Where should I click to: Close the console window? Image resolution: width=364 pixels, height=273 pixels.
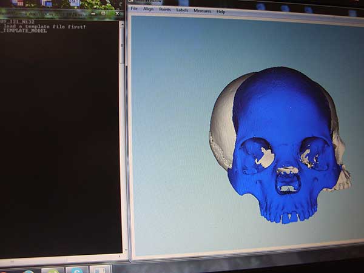pos(115,12)
